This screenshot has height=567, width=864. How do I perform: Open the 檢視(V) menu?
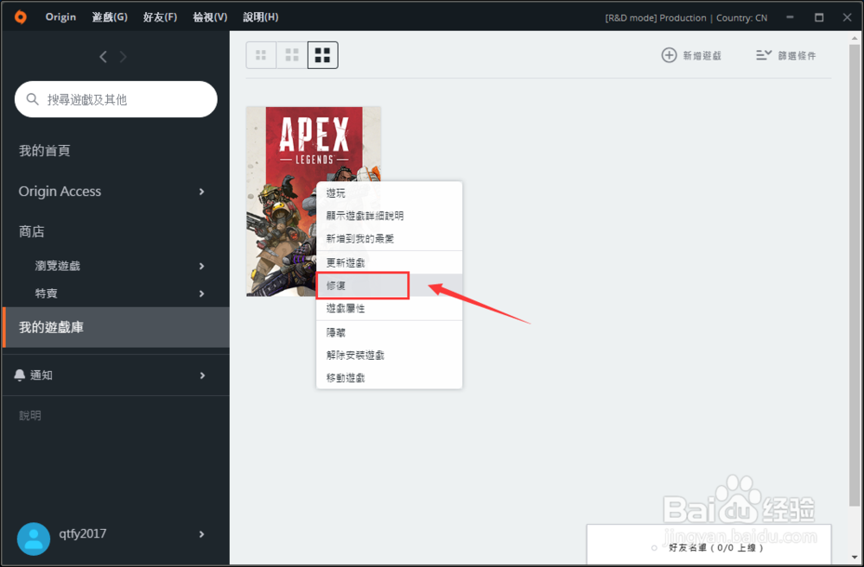pyautogui.click(x=210, y=17)
